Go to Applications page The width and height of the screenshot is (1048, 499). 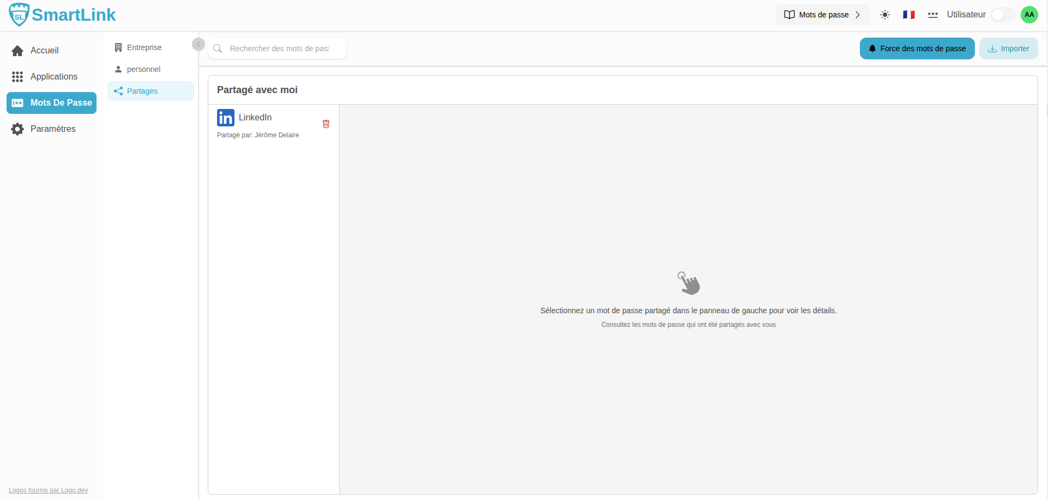pyautogui.click(x=53, y=77)
